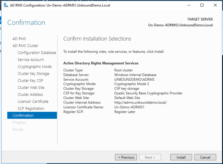Click the 'Un-Demo-ADRMS1' licensor certificate name
The width and height of the screenshot is (223, 164).
(129, 107)
